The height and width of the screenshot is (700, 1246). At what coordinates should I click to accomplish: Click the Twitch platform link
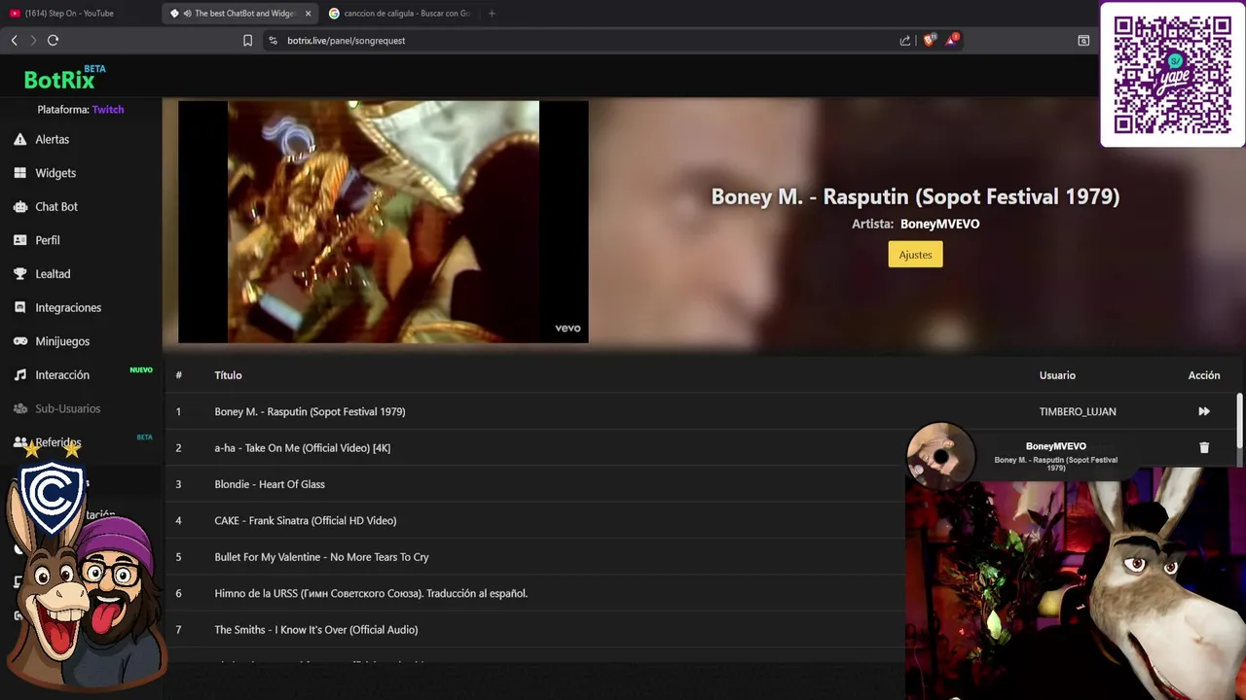(x=108, y=110)
